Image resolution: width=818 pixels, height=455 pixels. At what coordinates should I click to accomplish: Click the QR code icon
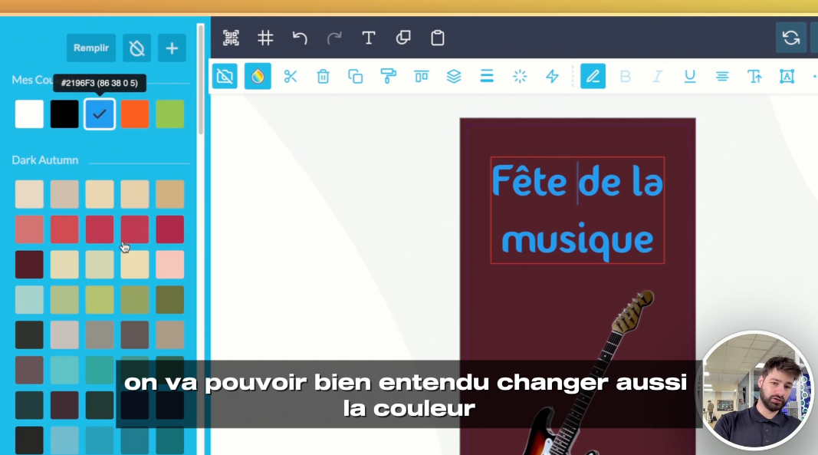[231, 38]
